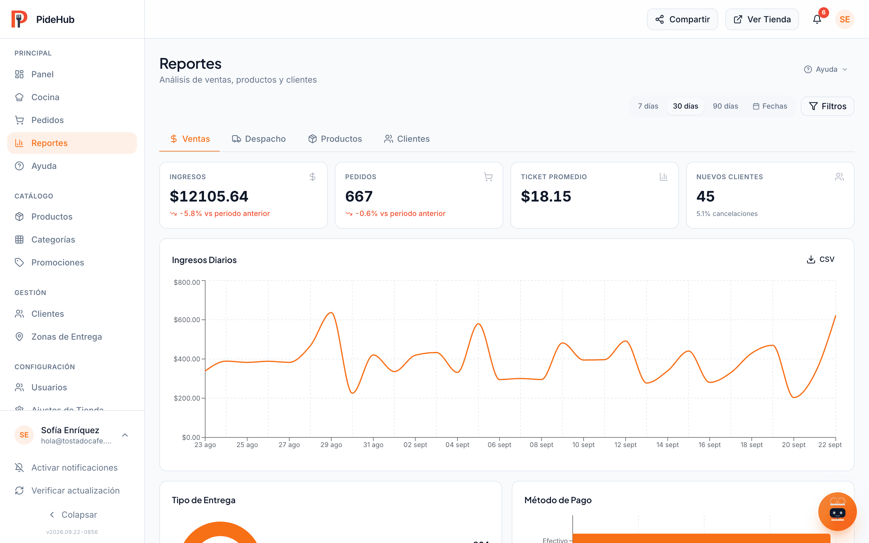Viewport: 869px width, 543px height.
Task: Click the hola@tostadocafe email text
Action: click(76, 441)
